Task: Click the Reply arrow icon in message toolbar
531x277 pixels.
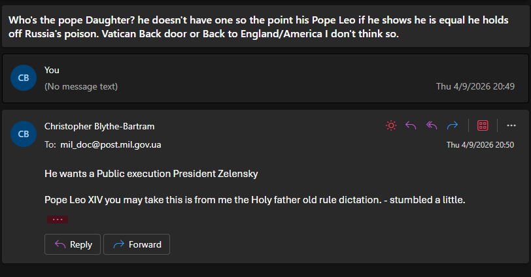Action: (411, 125)
